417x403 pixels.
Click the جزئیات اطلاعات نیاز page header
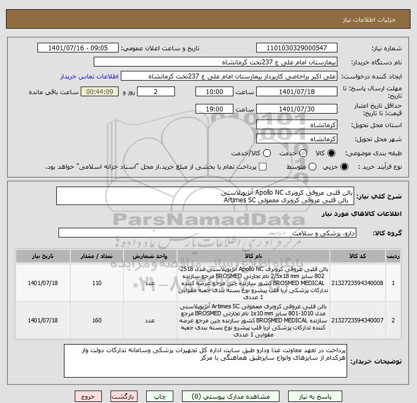point(369,19)
